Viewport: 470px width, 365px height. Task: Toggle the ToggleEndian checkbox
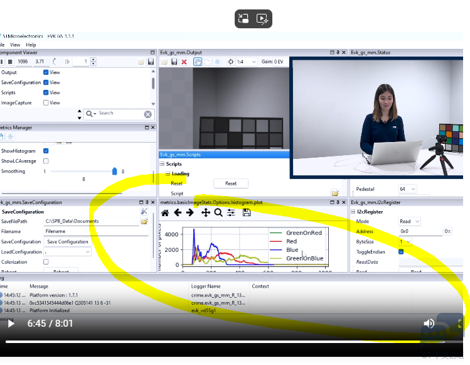pos(401,252)
